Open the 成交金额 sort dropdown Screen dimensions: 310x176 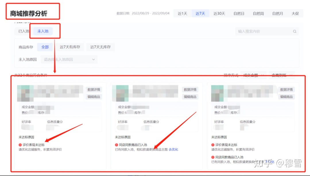pyautogui.click(x=253, y=75)
